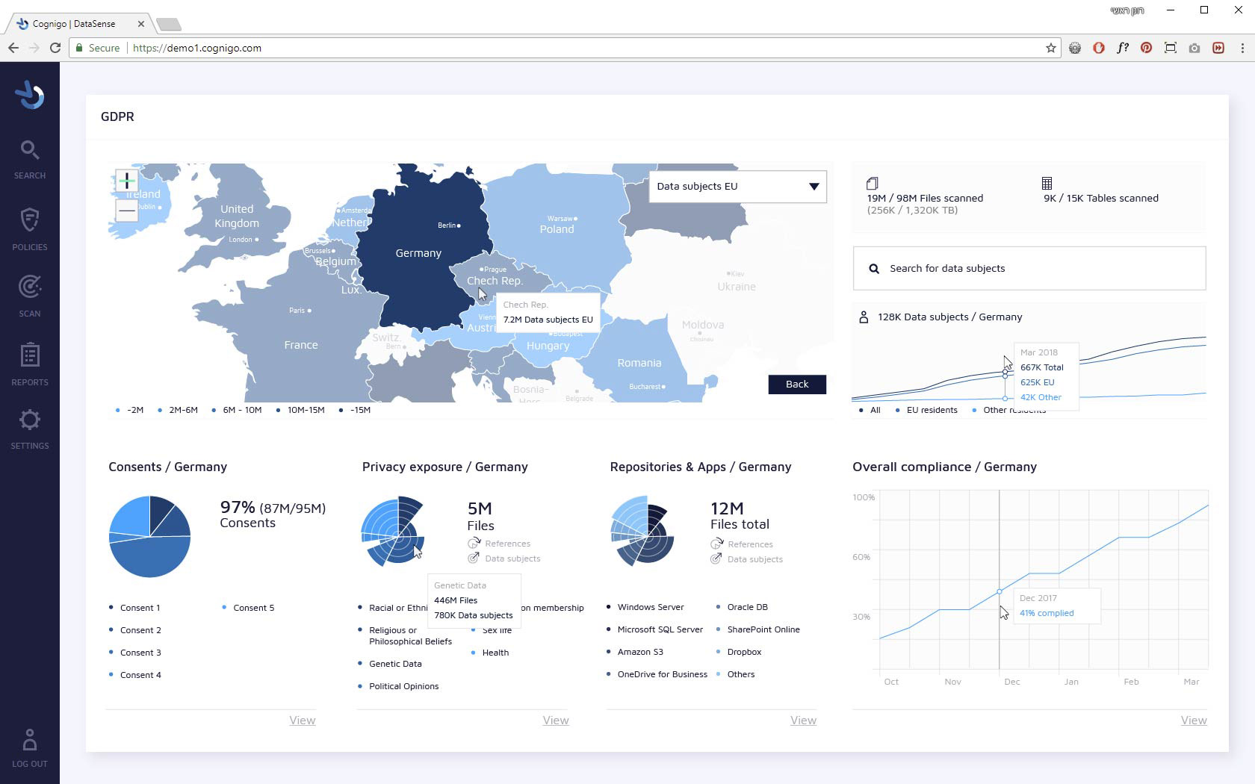Click Amazon S3 legend entry
Image resolution: width=1255 pixels, height=784 pixels.
(635, 652)
